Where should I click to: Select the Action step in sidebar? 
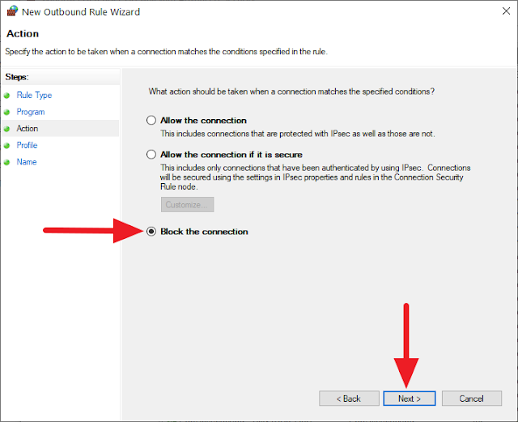click(28, 128)
